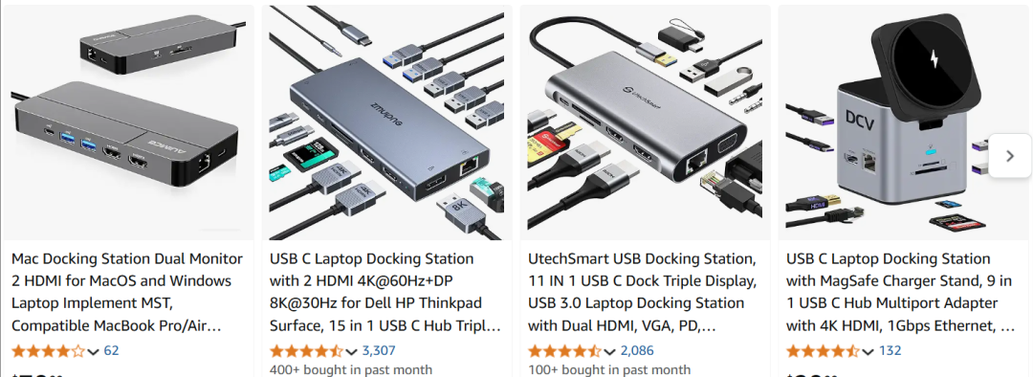Click star rating of MagSafe charger dock

point(824,350)
